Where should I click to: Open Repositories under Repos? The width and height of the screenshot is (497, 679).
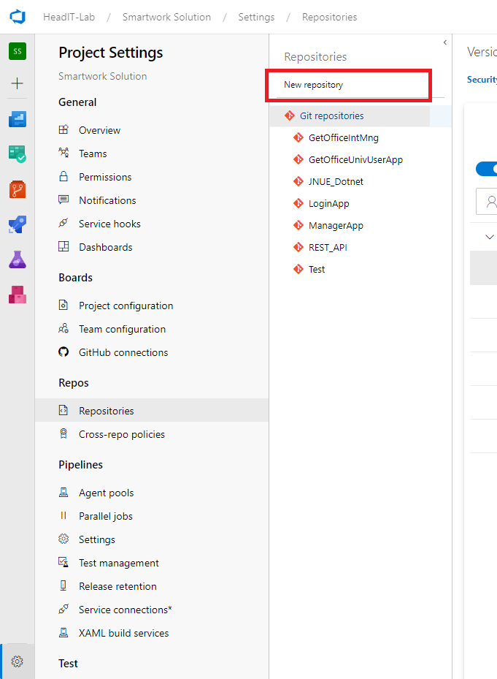[152, 410]
